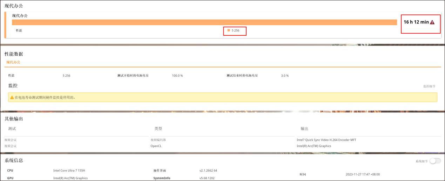Image resolution: width=445 pixels, height=181 pixels.
Task: Click the 视频编码器 type cell
Action: click(158, 140)
